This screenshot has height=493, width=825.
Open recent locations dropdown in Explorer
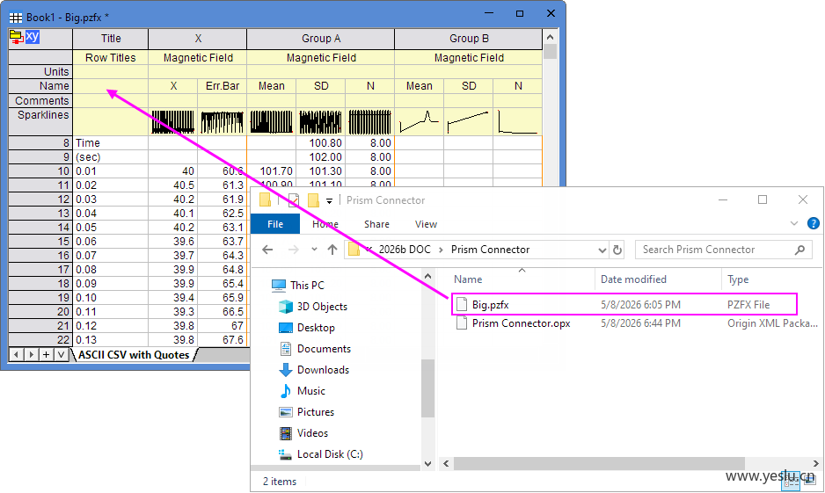click(x=314, y=250)
